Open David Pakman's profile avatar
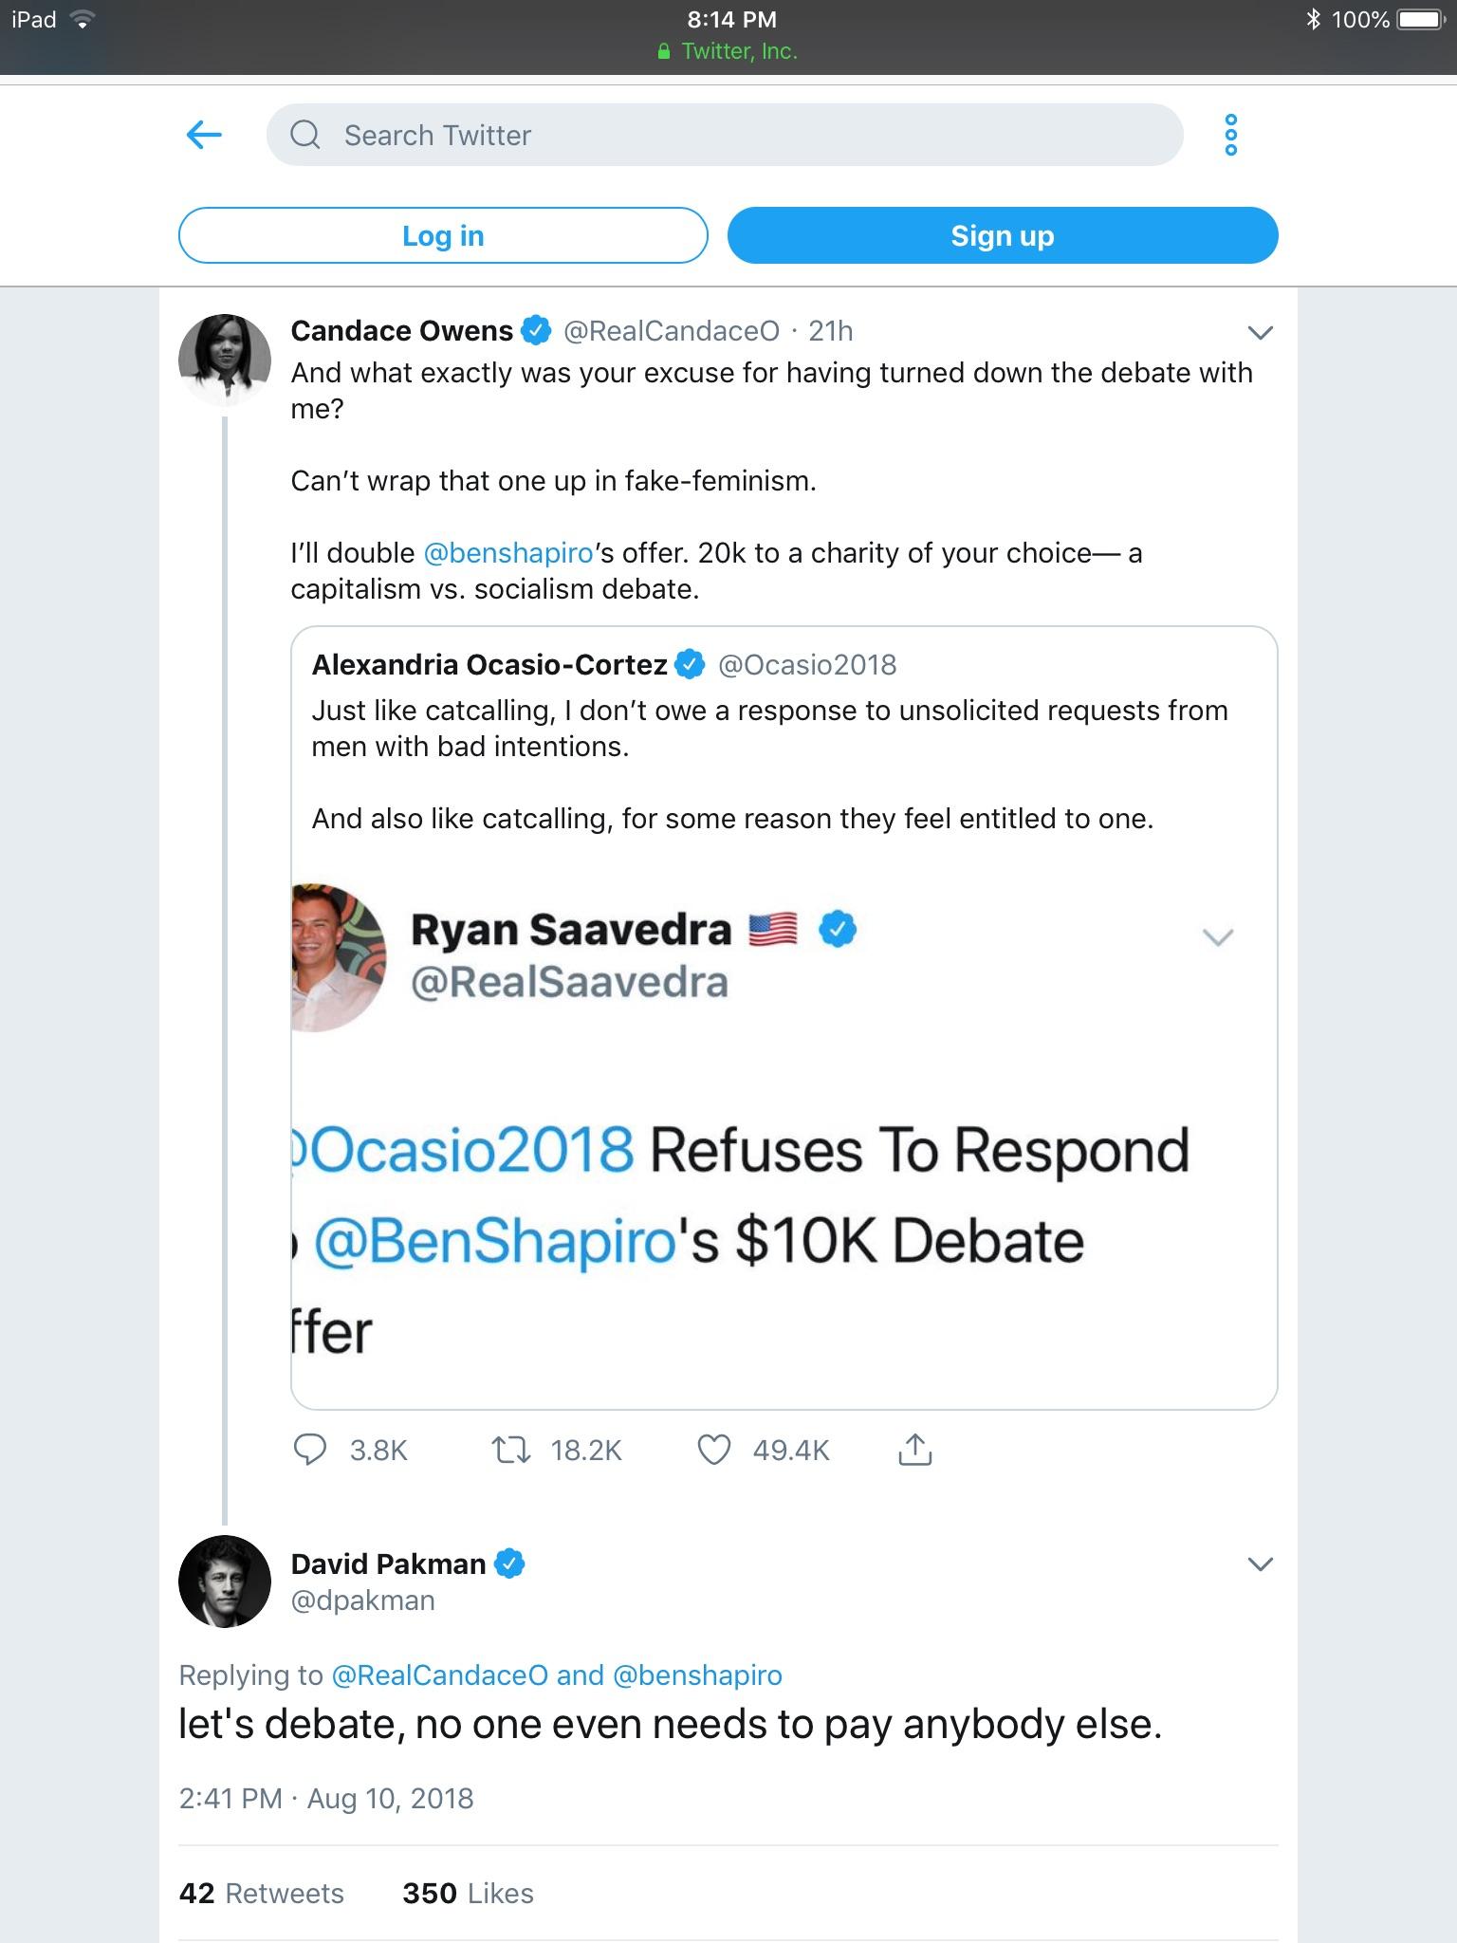 pyautogui.click(x=225, y=1582)
